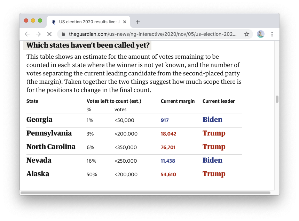This screenshot has height=221, width=299.
Task: Click the theguardian.com address bar
Action: click(152, 34)
